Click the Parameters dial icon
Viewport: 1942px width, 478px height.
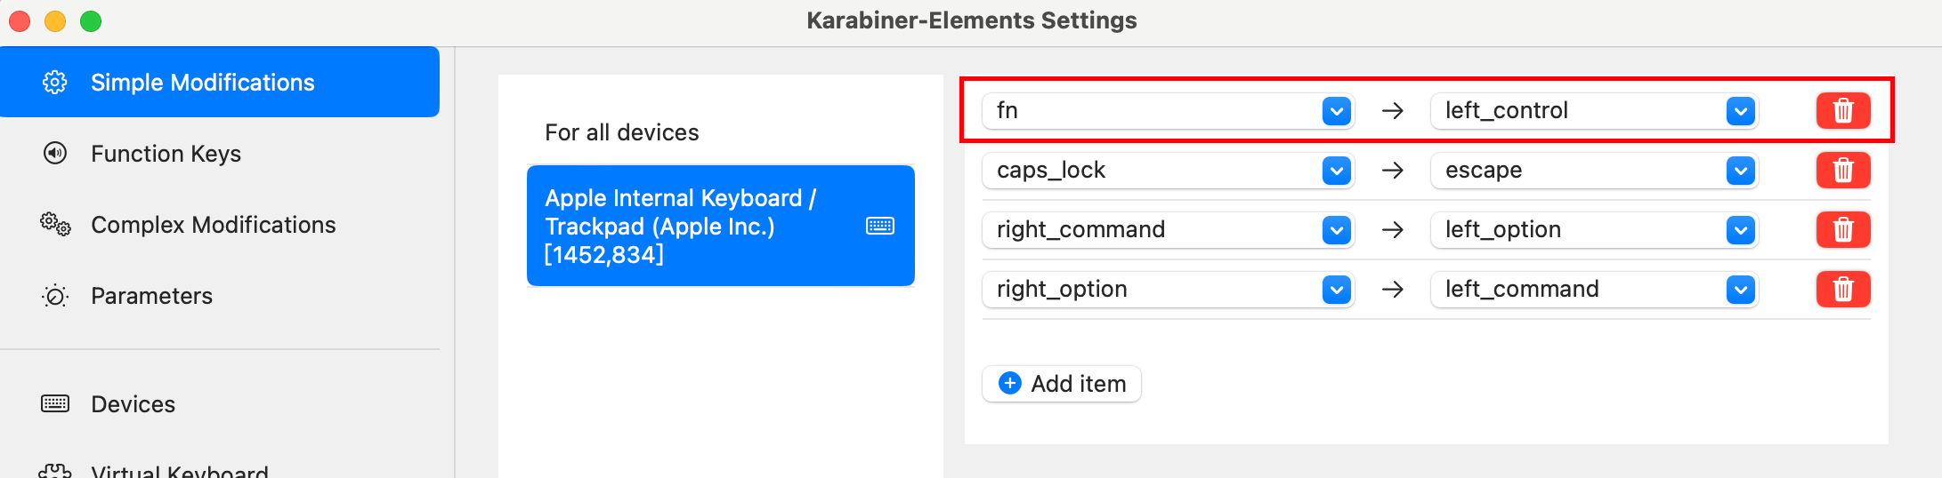tap(55, 296)
